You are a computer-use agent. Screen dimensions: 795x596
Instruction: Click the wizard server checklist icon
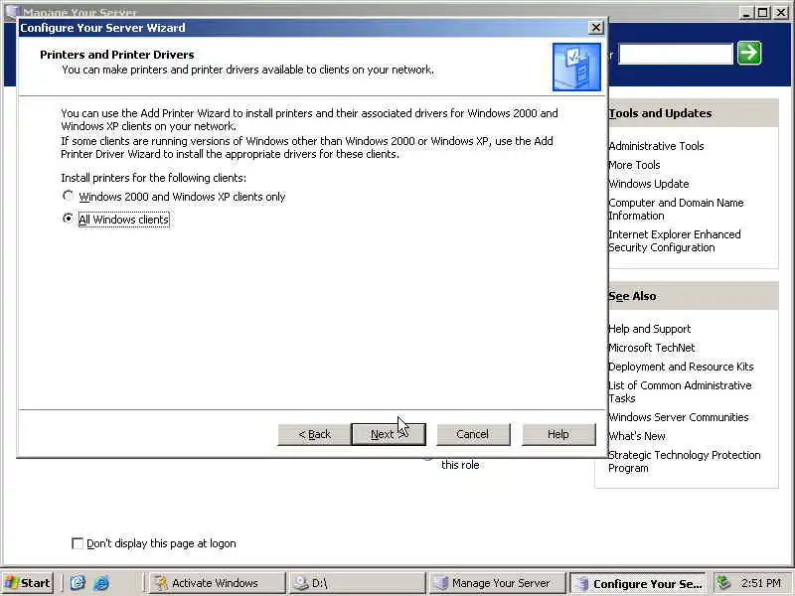pyautogui.click(x=576, y=67)
